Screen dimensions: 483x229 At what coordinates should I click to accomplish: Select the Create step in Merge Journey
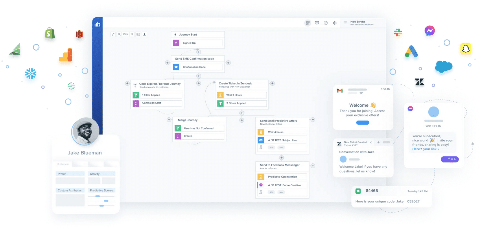pyautogui.click(x=199, y=136)
